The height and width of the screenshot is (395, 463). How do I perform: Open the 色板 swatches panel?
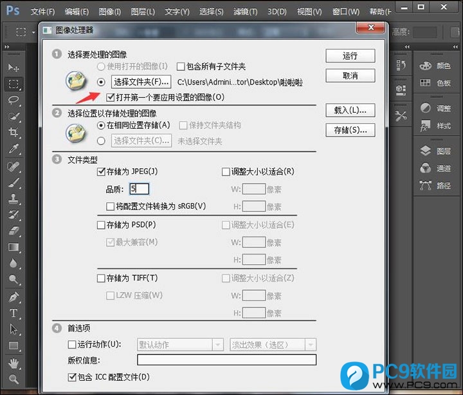tap(435, 83)
